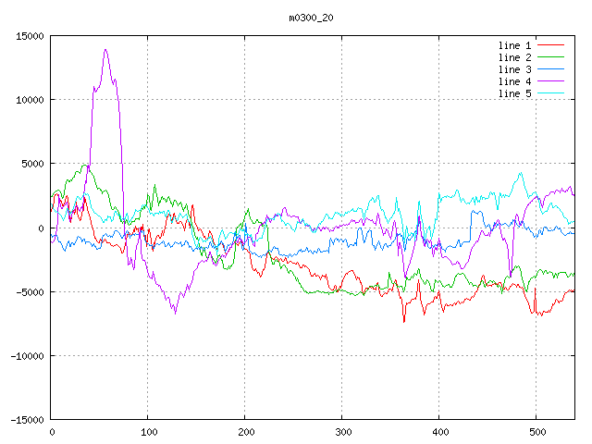This screenshot has width=592, height=444.
Task: Click the red line sample in legend
Action: pyautogui.click(x=550, y=45)
